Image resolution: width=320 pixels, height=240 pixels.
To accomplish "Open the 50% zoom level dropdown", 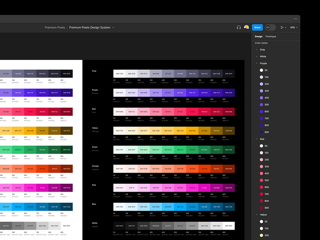I will click(x=293, y=27).
